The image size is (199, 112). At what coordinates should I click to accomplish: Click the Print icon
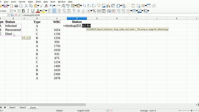click(x=16, y=6)
